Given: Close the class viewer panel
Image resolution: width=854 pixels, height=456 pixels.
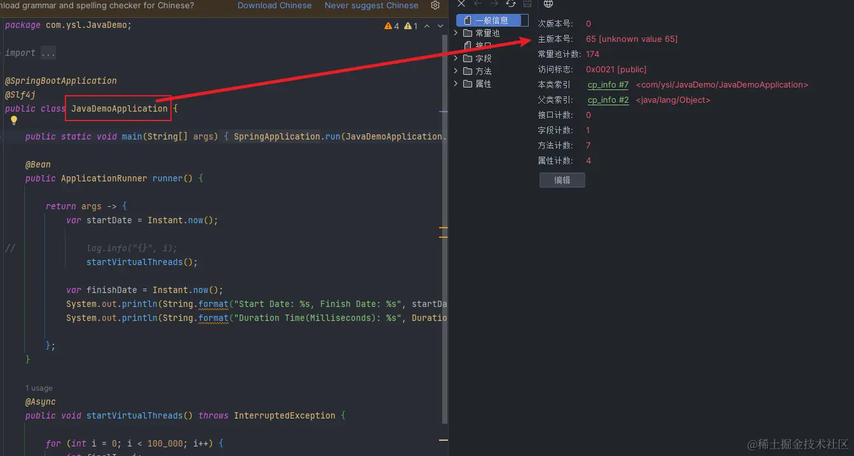Looking at the screenshot, I should tap(462, 4).
